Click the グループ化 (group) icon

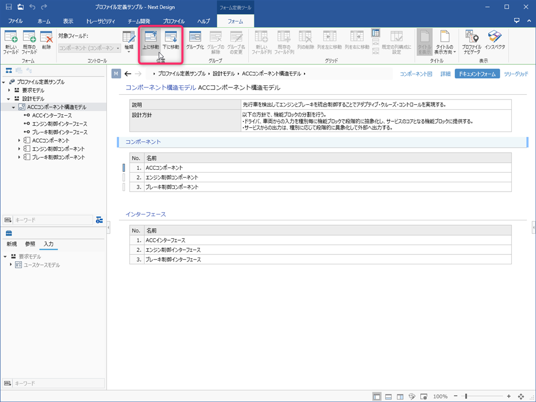click(x=195, y=41)
